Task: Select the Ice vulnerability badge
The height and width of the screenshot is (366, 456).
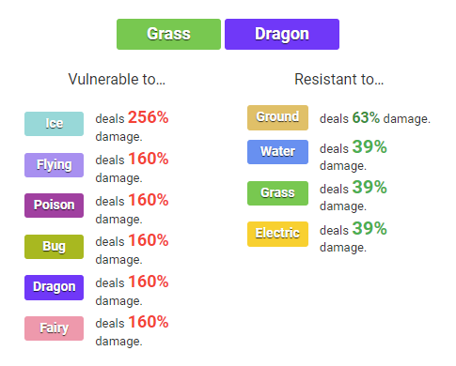Action: pyautogui.click(x=55, y=124)
